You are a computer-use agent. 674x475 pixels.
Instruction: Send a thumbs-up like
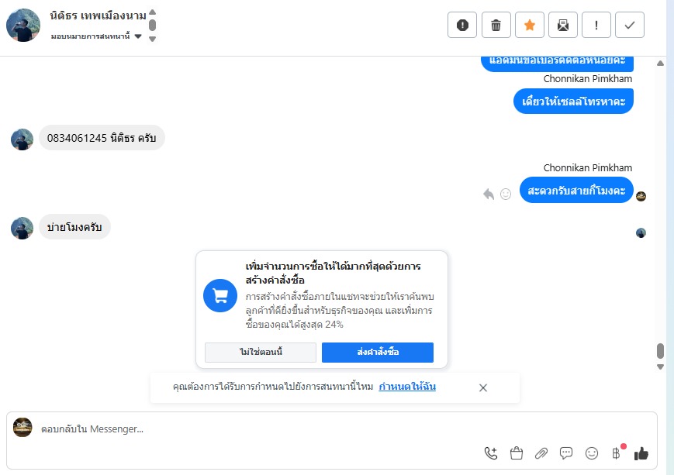pyautogui.click(x=641, y=453)
